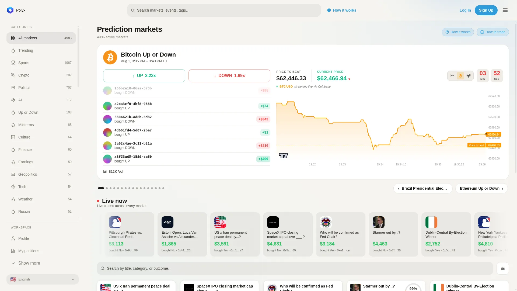The width and height of the screenshot is (517, 291).
Task: Click the Sign Up button
Action: (x=486, y=10)
